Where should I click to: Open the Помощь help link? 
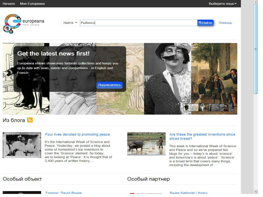(x=226, y=23)
